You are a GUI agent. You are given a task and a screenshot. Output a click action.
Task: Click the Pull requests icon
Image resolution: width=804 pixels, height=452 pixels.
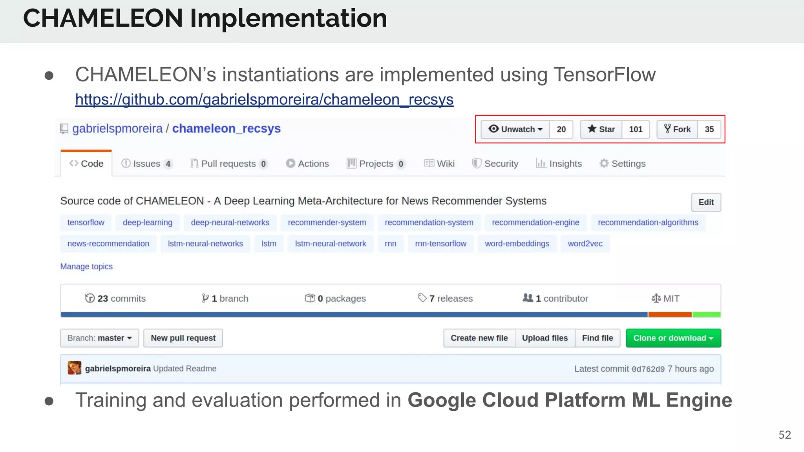(194, 163)
